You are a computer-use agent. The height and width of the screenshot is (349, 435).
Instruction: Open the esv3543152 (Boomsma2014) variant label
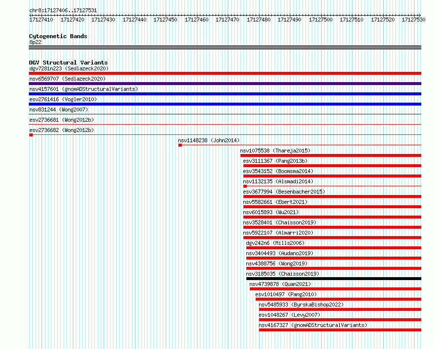pos(278,171)
